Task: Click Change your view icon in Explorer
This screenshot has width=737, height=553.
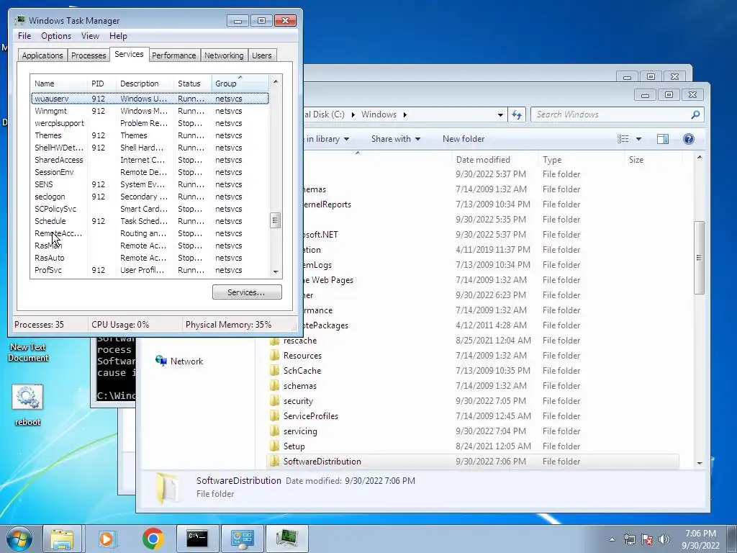Action: coord(623,139)
